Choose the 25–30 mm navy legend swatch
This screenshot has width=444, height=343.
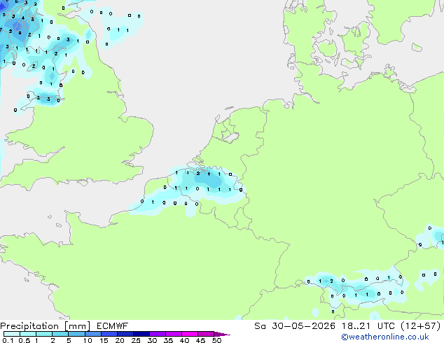pyautogui.click(x=141, y=334)
